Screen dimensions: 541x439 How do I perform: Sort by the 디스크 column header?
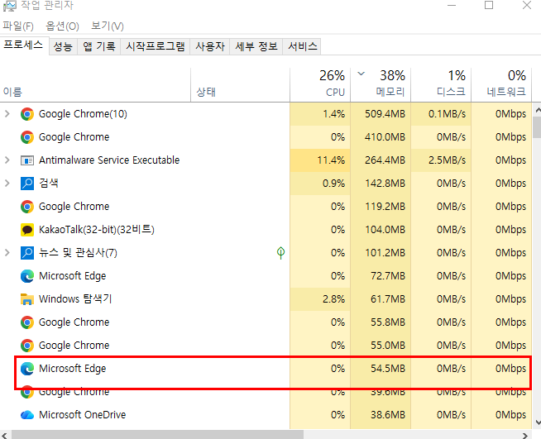pos(441,85)
